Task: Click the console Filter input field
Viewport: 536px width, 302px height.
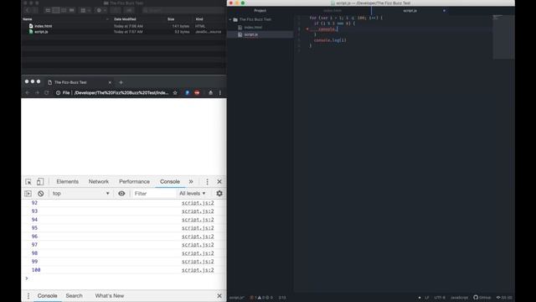Action: click(154, 194)
